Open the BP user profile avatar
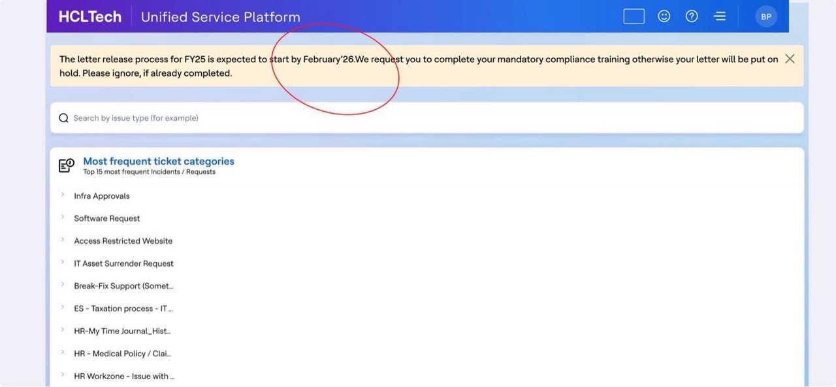 click(766, 17)
